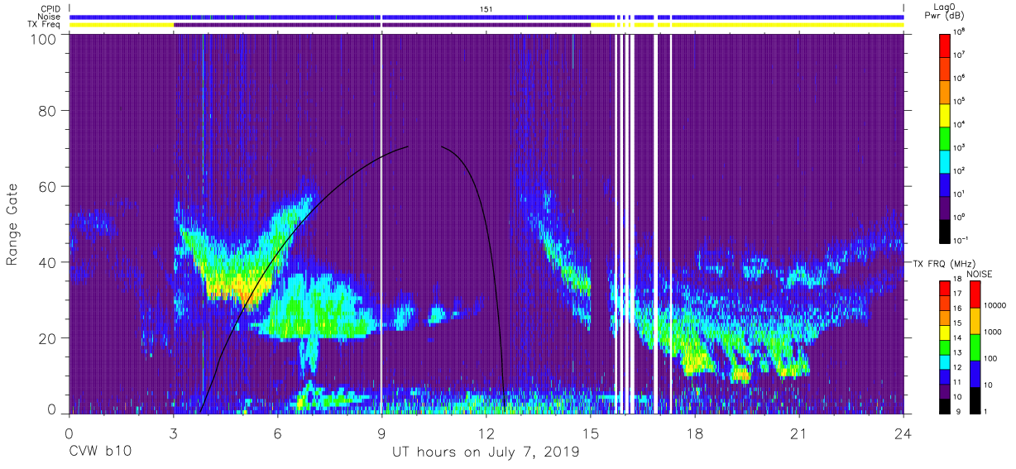Click the red segment of TX FRQ colorbar

pyautogui.click(x=945, y=289)
